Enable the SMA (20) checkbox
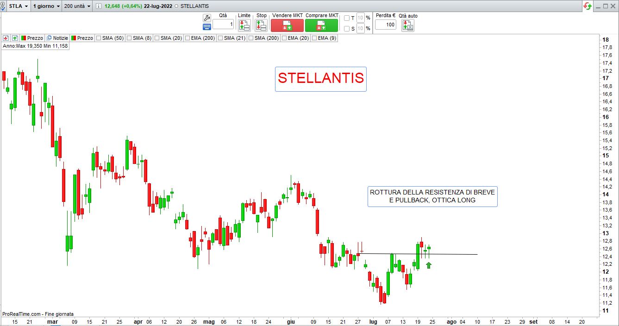 click(157, 38)
